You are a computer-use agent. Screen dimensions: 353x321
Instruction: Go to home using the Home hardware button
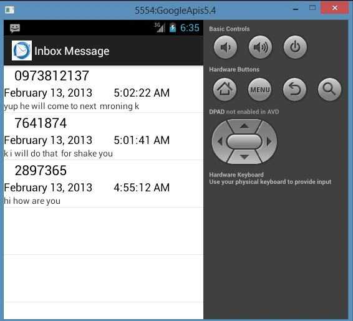point(225,90)
